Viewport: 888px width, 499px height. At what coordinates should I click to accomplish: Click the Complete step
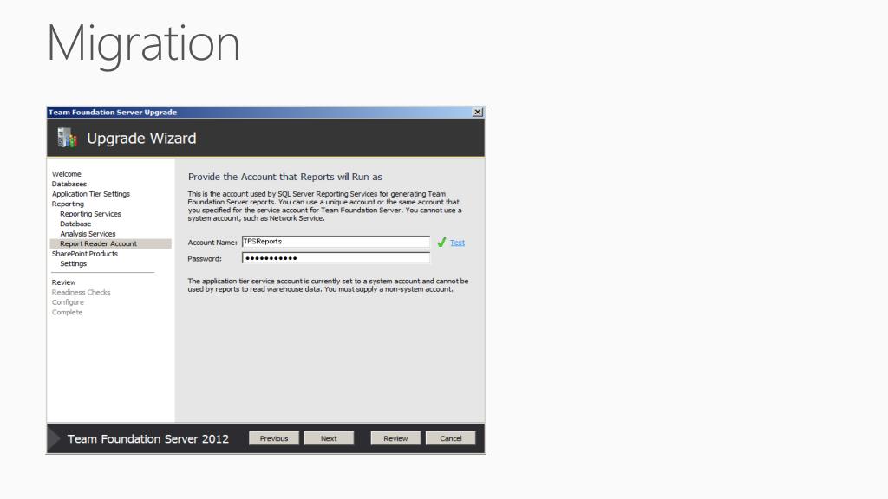click(67, 312)
